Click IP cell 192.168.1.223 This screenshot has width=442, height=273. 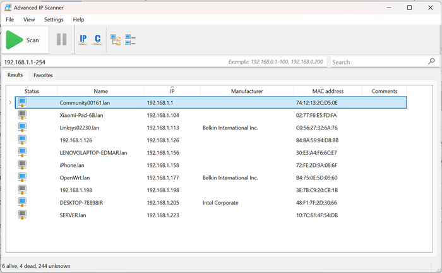pyautogui.click(x=163, y=215)
